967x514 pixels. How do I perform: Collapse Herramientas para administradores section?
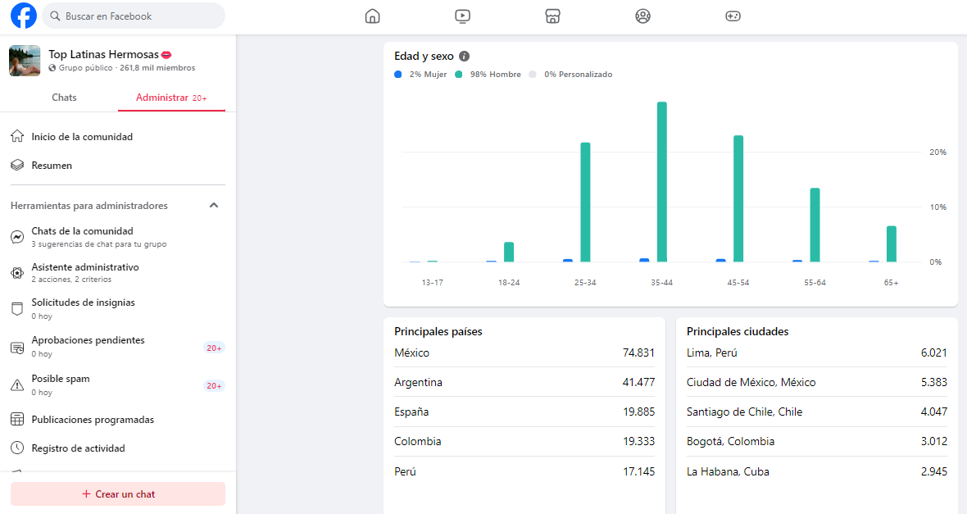[x=214, y=206]
